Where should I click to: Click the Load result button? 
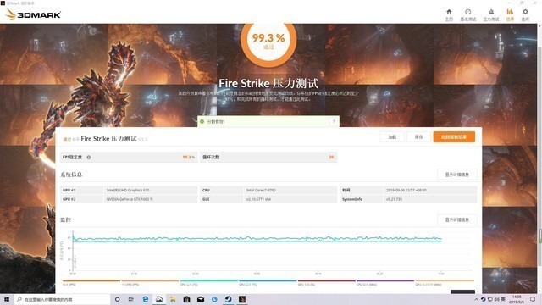[392, 137]
